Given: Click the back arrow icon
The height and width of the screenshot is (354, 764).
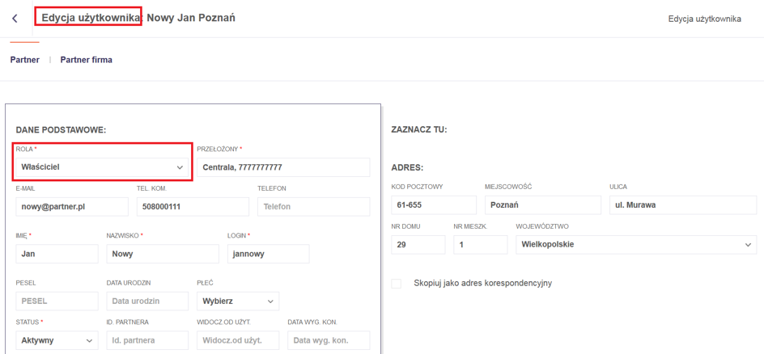Looking at the screenshot, I should click(15, 19).
